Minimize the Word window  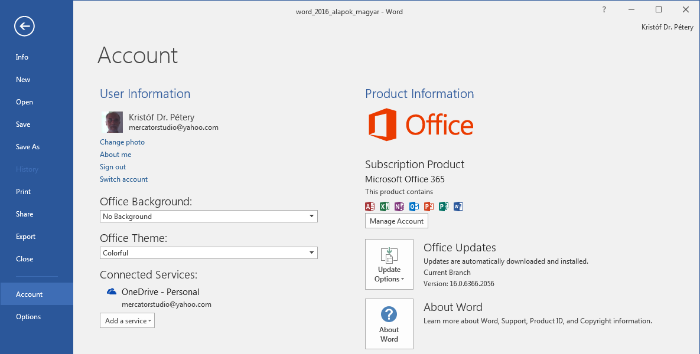coord(631,9)
